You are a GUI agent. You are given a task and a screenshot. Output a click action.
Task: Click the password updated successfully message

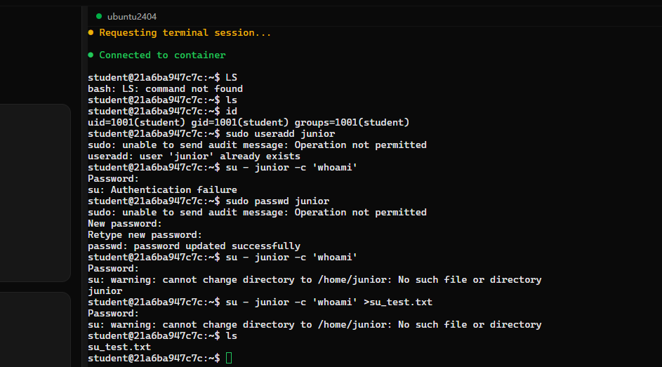click(194, 246)
